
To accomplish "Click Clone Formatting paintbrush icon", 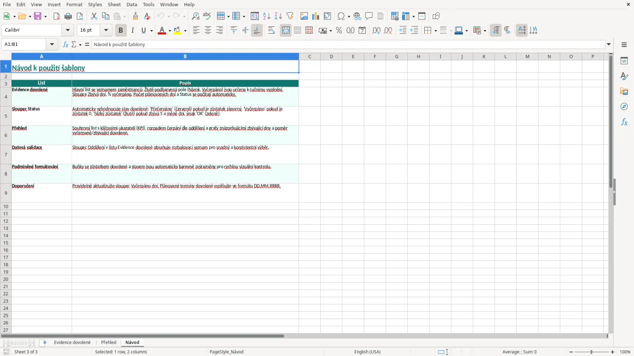I will point(135,16).
